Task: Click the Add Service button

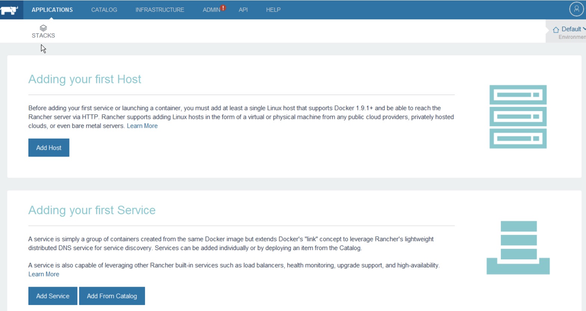Action: [x=53, y=296]
